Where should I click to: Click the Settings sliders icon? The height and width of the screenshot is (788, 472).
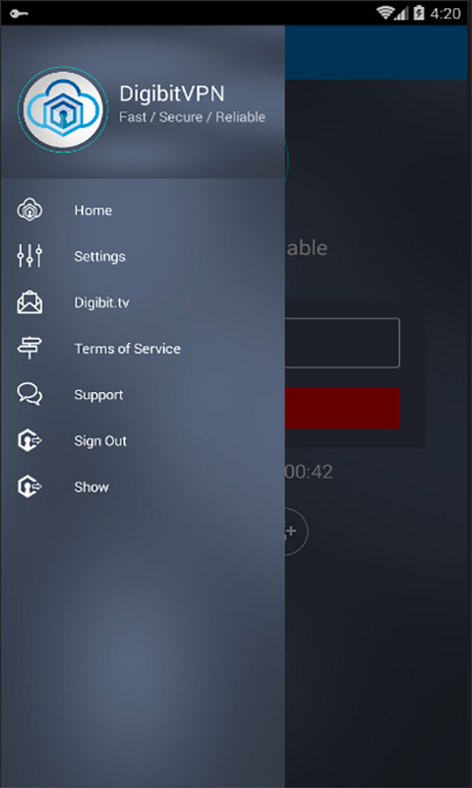point(29,256)
